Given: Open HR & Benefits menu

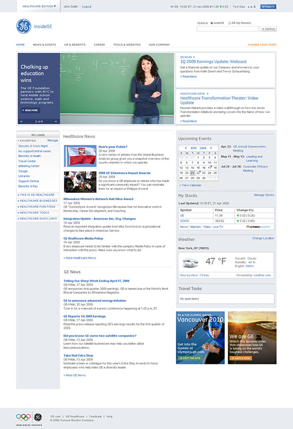Looking at the screenshot, I should pos(75,45).
